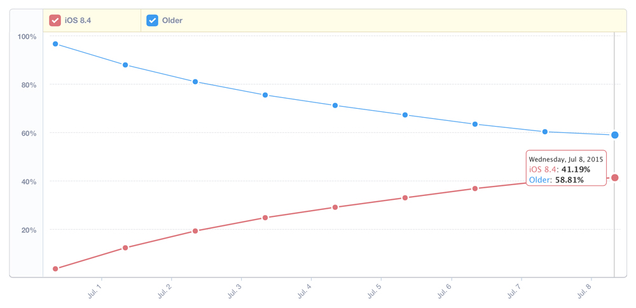
Task: Select the second red iOS 8.4 data point
Action: (x=125, y=248)
